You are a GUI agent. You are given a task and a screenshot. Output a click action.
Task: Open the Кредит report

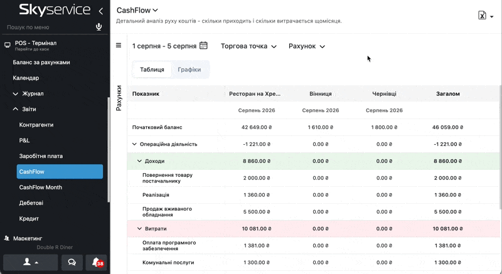(29, 219)
